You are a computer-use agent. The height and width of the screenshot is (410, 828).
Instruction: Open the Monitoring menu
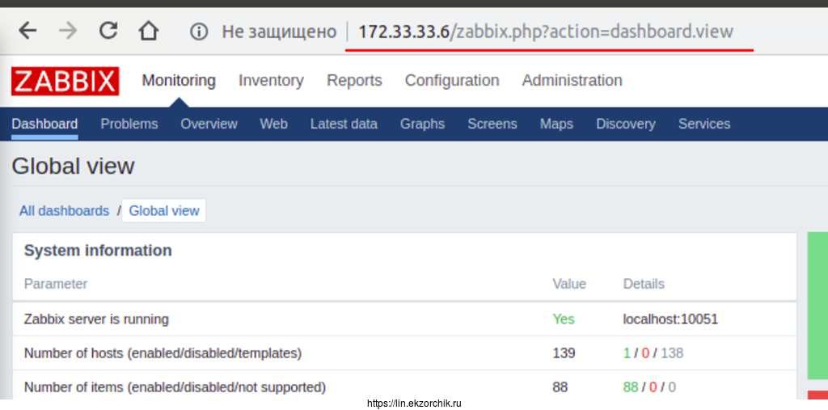tap(179, 80)
